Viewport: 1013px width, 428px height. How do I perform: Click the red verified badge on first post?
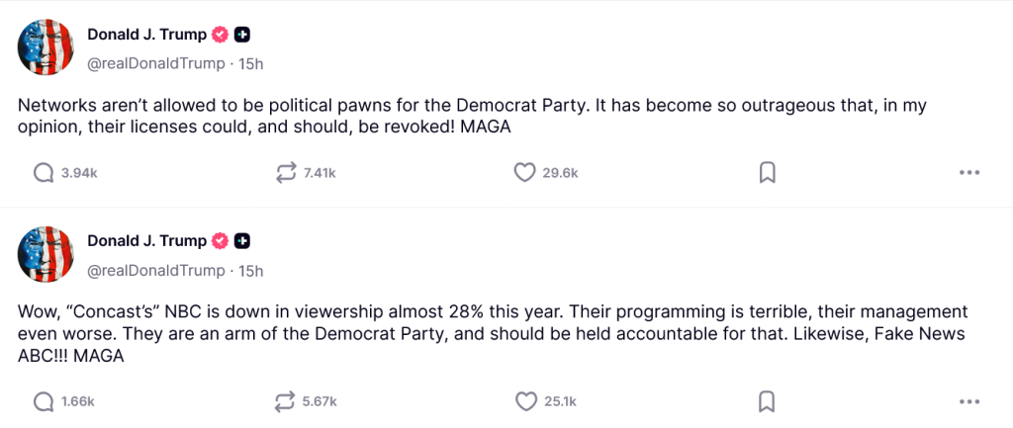tap(220, 35)
